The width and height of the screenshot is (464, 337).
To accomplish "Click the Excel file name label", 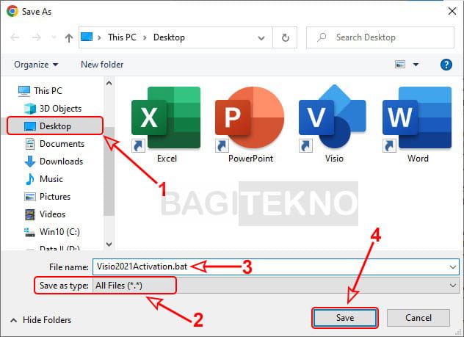I will pos(167,159).
